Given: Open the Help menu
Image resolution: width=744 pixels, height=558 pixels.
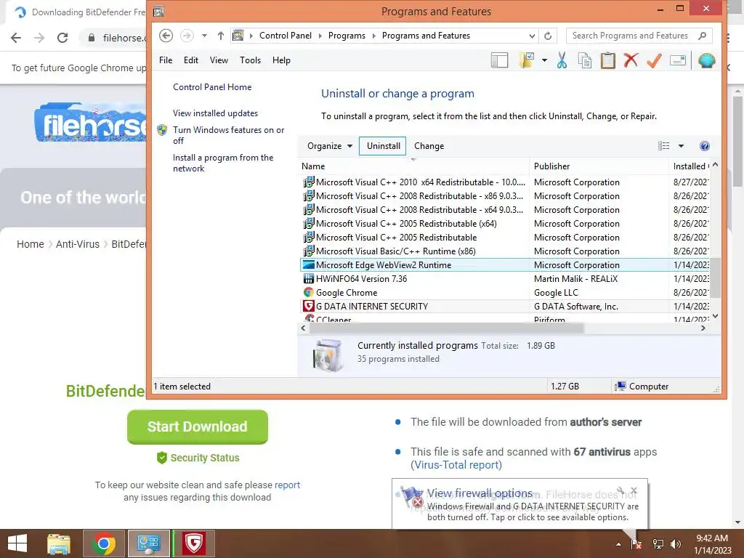Looking at the screenshot, I should [x=281, y=60].
